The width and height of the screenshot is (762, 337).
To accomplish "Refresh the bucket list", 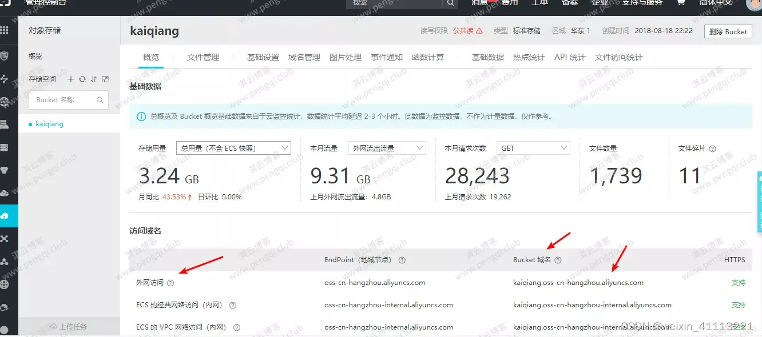I will click(82, 79).
